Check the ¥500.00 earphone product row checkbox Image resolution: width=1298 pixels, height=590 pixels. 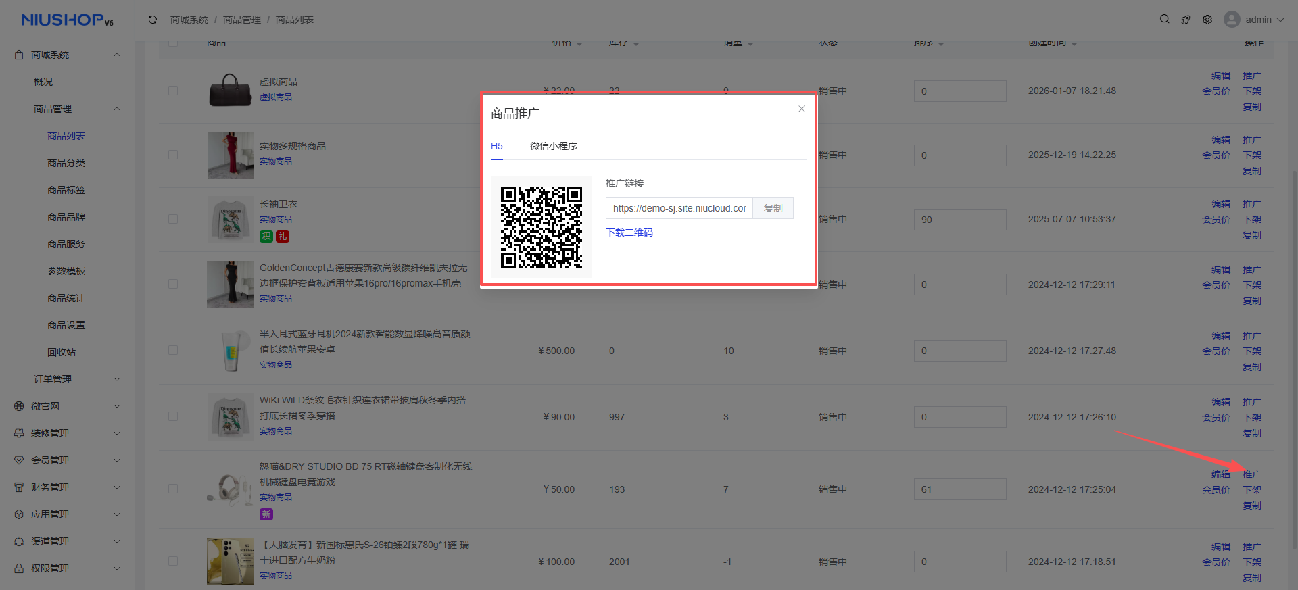(173, 350)
